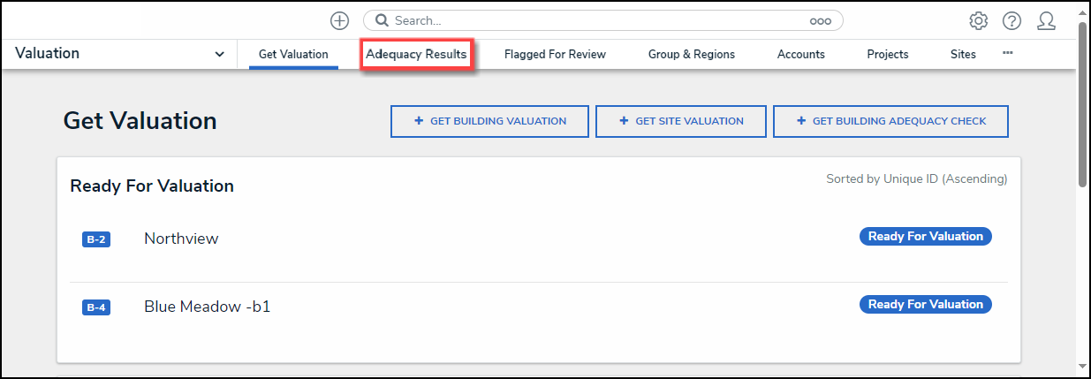Click Get Site Valuation button
Image resolution: width=1091 pixels, height=379 pixels.
[x=680, y=121]
